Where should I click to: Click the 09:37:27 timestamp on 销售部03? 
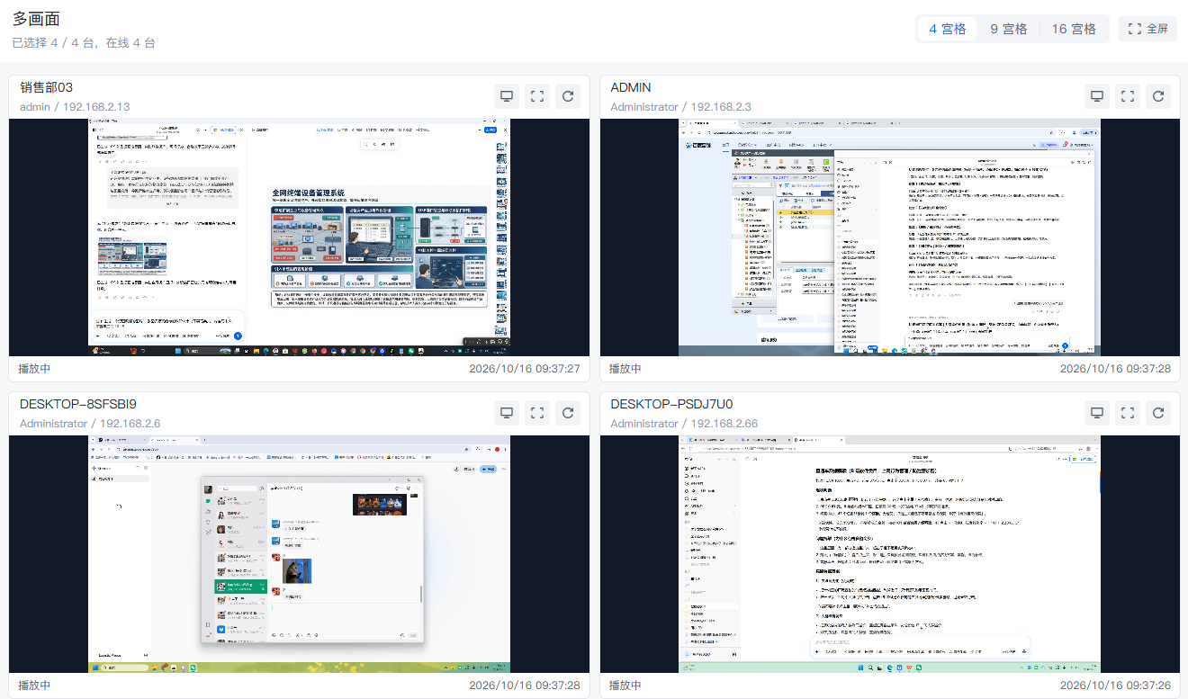[x=525, y=369]
